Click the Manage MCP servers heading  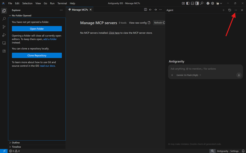tap(98, 23)
